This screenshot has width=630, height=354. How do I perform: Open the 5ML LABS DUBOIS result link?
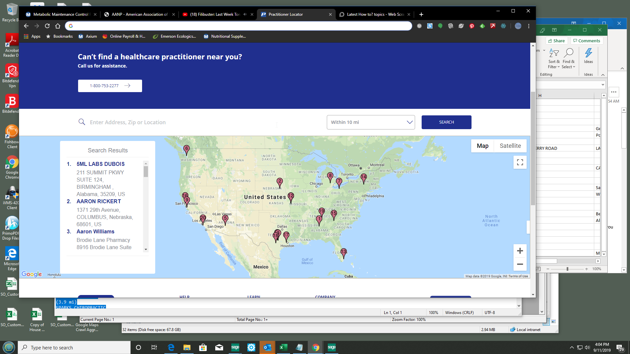[x=100, y=164]
